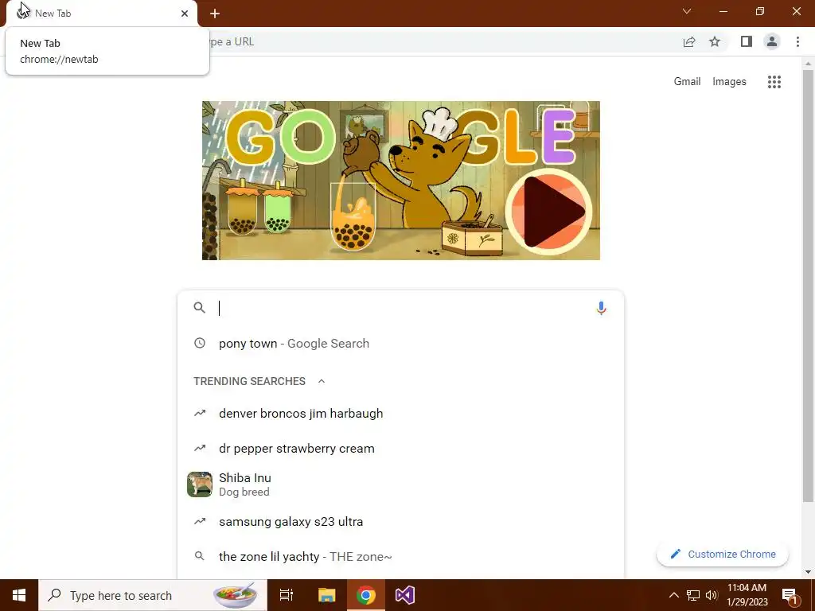815x611 pixels.
Task: Open volume control tray icon
Action: (x=712, y=595)
